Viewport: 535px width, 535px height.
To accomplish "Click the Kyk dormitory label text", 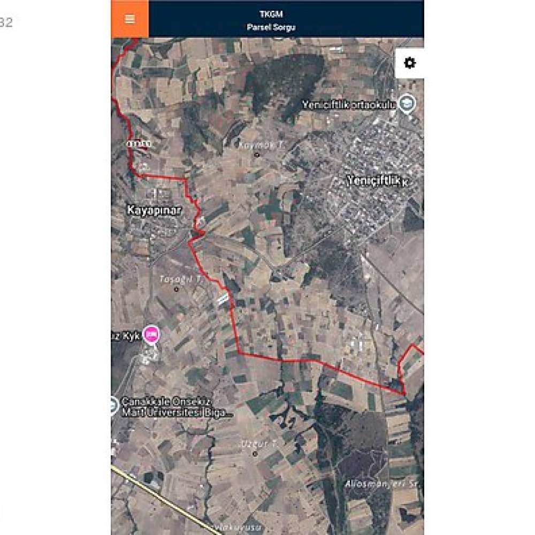I will [x=126, y=336].
